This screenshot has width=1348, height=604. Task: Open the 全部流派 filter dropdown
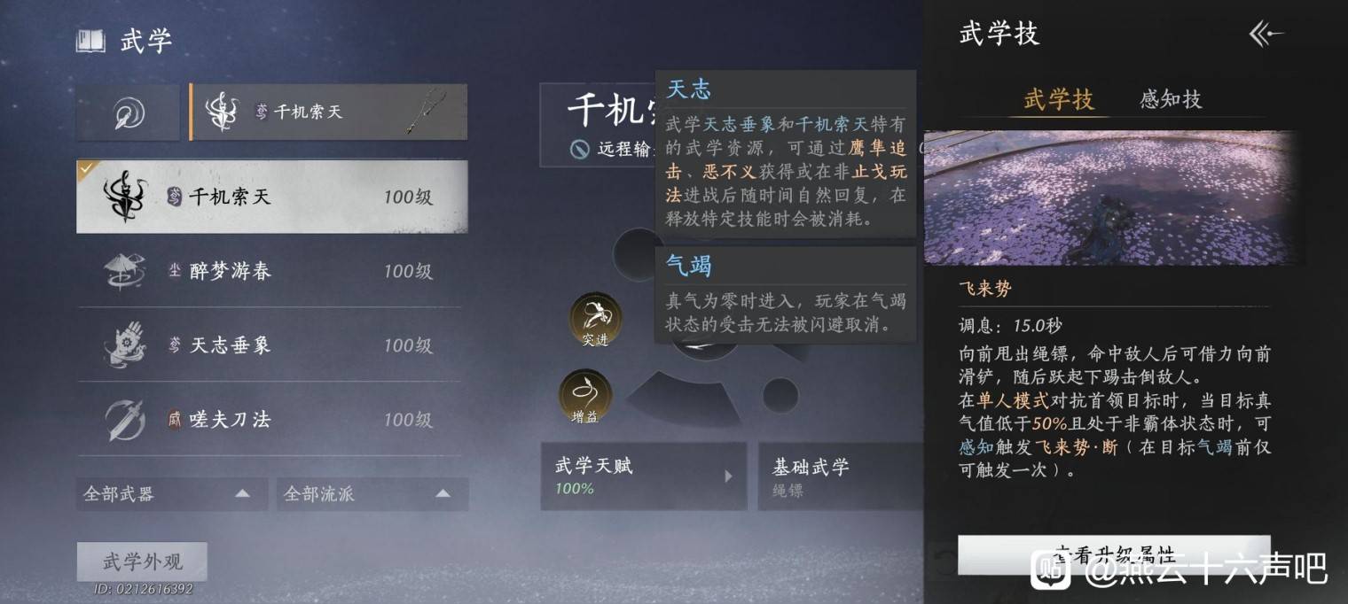click(x=372, y=494)
